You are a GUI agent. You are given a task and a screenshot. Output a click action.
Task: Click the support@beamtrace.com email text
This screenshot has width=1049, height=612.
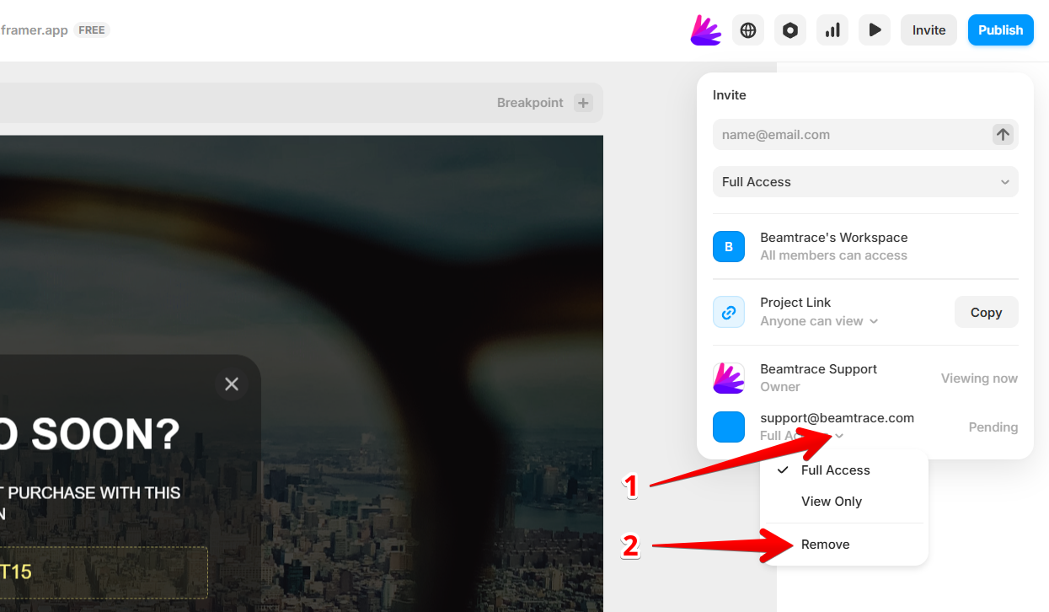[837, 418]
